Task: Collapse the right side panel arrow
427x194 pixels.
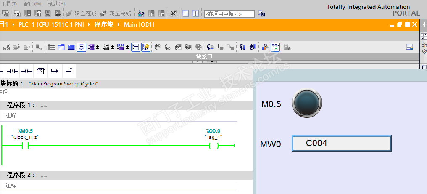Action: pyautogui.click(x=424, y=24)
